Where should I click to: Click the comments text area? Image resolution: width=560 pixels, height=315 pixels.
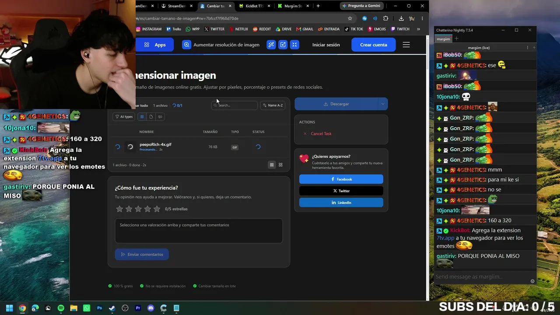(x=199, y=231)
